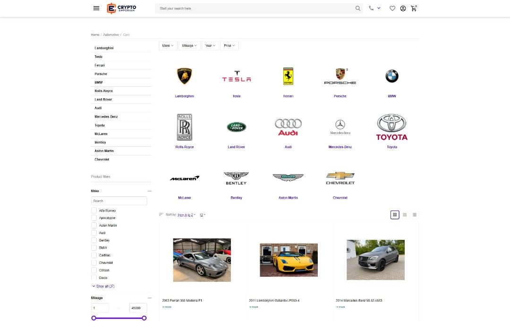Open 2003 Ferrari 360 Modena F1 listing title

182,301
